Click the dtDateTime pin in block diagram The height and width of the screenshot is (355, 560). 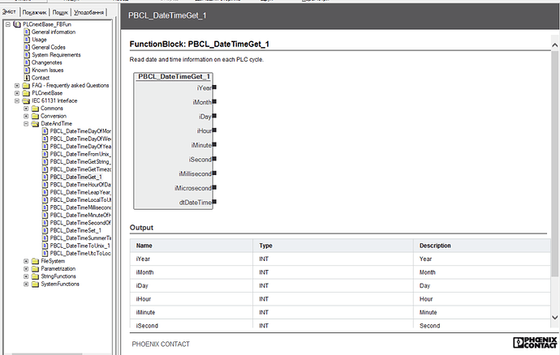[214, 202]
